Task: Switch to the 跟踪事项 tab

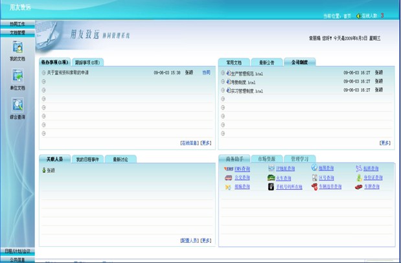Action: (87, 62)
